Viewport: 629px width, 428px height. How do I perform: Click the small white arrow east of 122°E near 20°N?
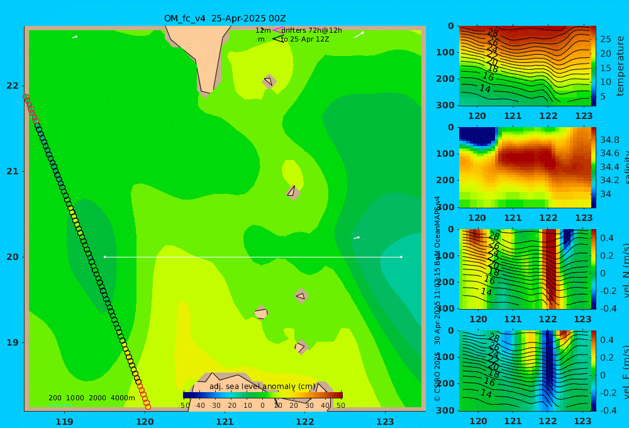(357, 238)
